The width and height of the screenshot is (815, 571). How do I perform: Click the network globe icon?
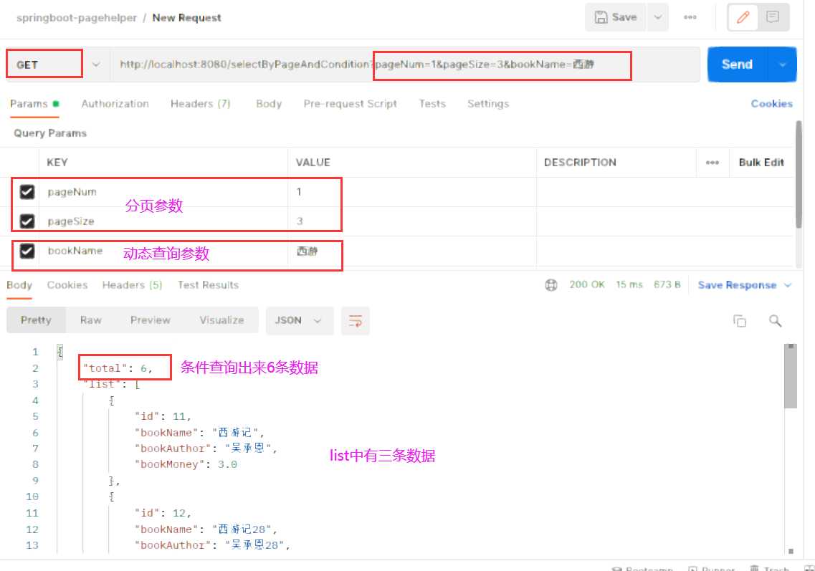point(551,284)
